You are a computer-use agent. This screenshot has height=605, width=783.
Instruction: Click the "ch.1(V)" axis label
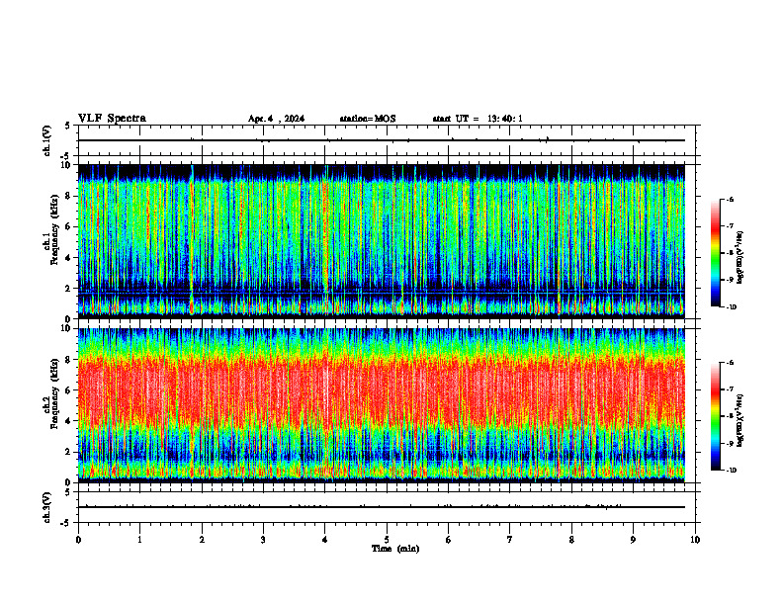pos(47,140)
